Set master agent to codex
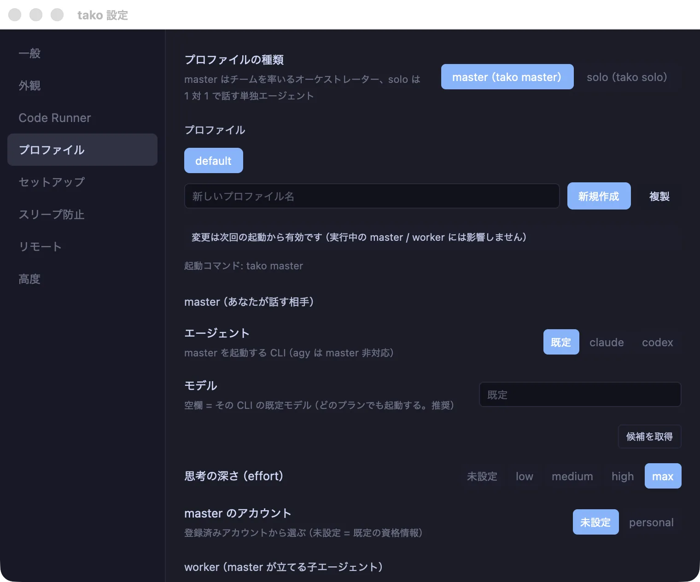Image resolution: width=700 pixels, height=582 pixels. pos(657,342)
